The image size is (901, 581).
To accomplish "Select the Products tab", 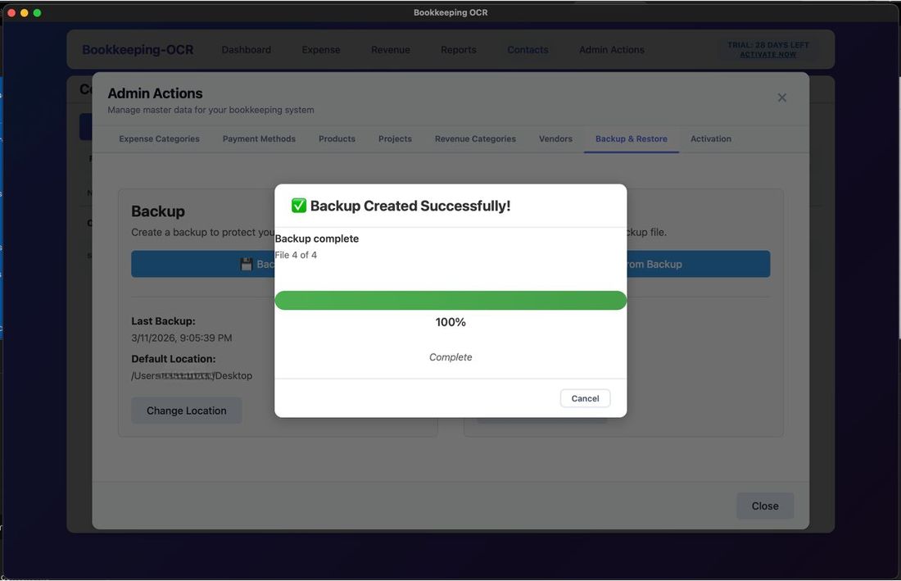I will click(x=337, y=139).
